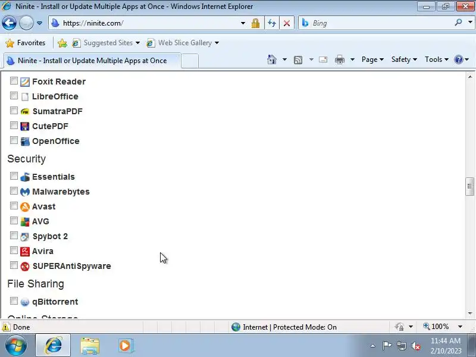This screenshot has height=357, width=476.
Task: Expand Suggested Sites dropdown arrow
Action: click(137, 43)
